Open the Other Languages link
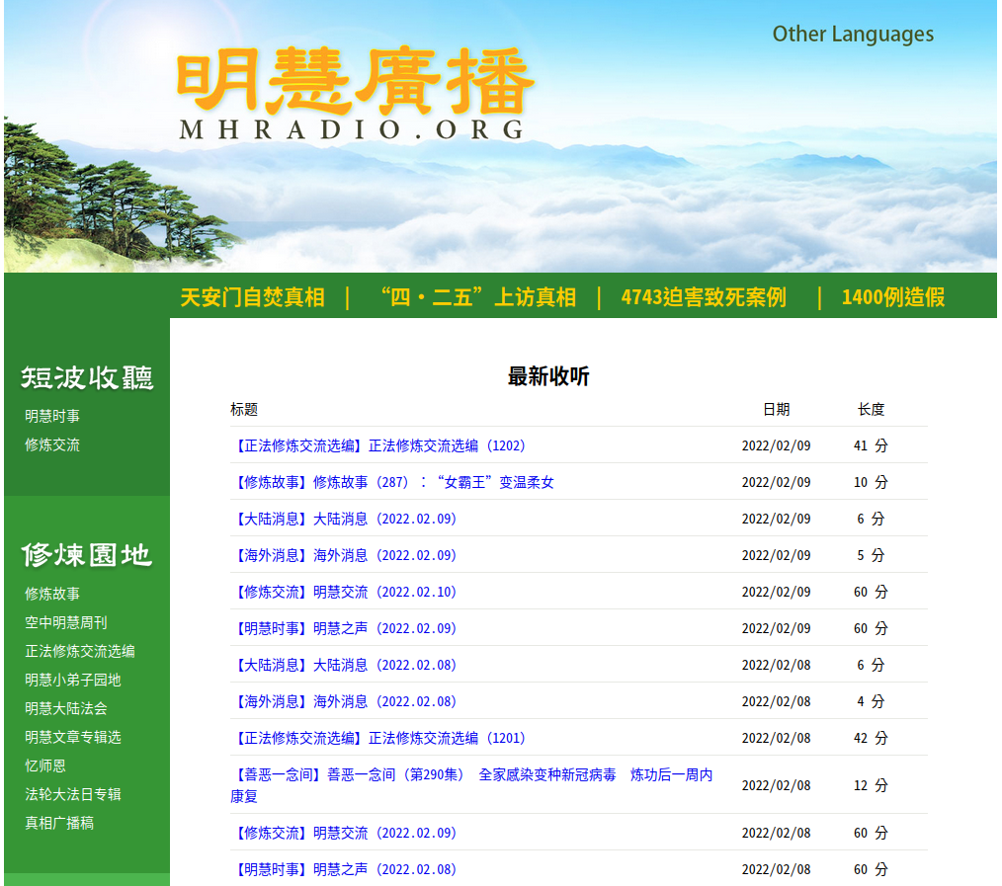 852,34
